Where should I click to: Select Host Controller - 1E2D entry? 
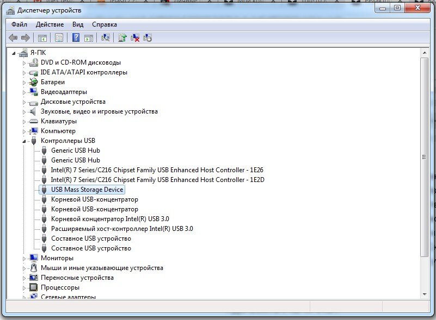pos(158,180)
